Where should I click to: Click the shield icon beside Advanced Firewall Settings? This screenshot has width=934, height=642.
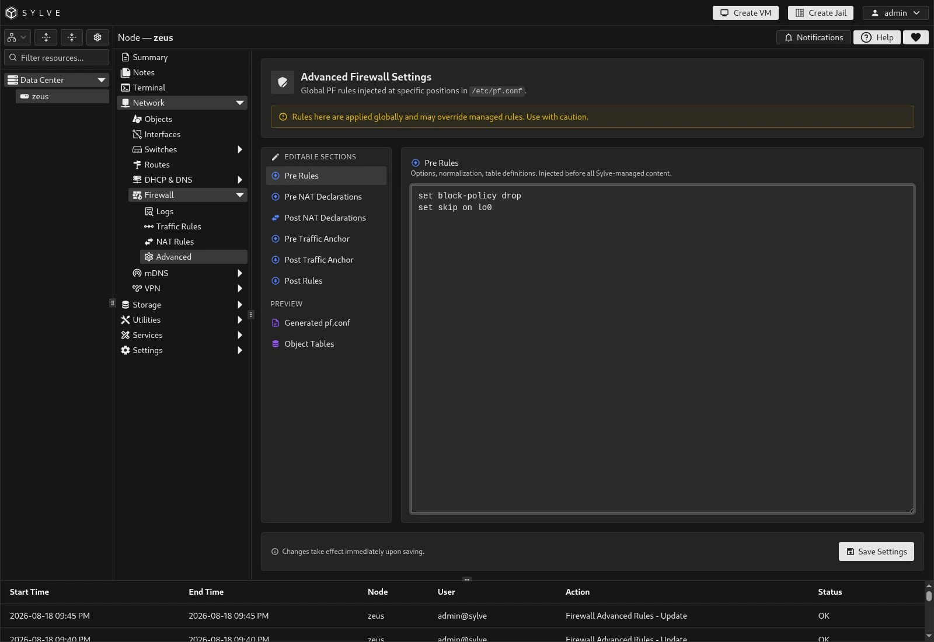[283, 82]
